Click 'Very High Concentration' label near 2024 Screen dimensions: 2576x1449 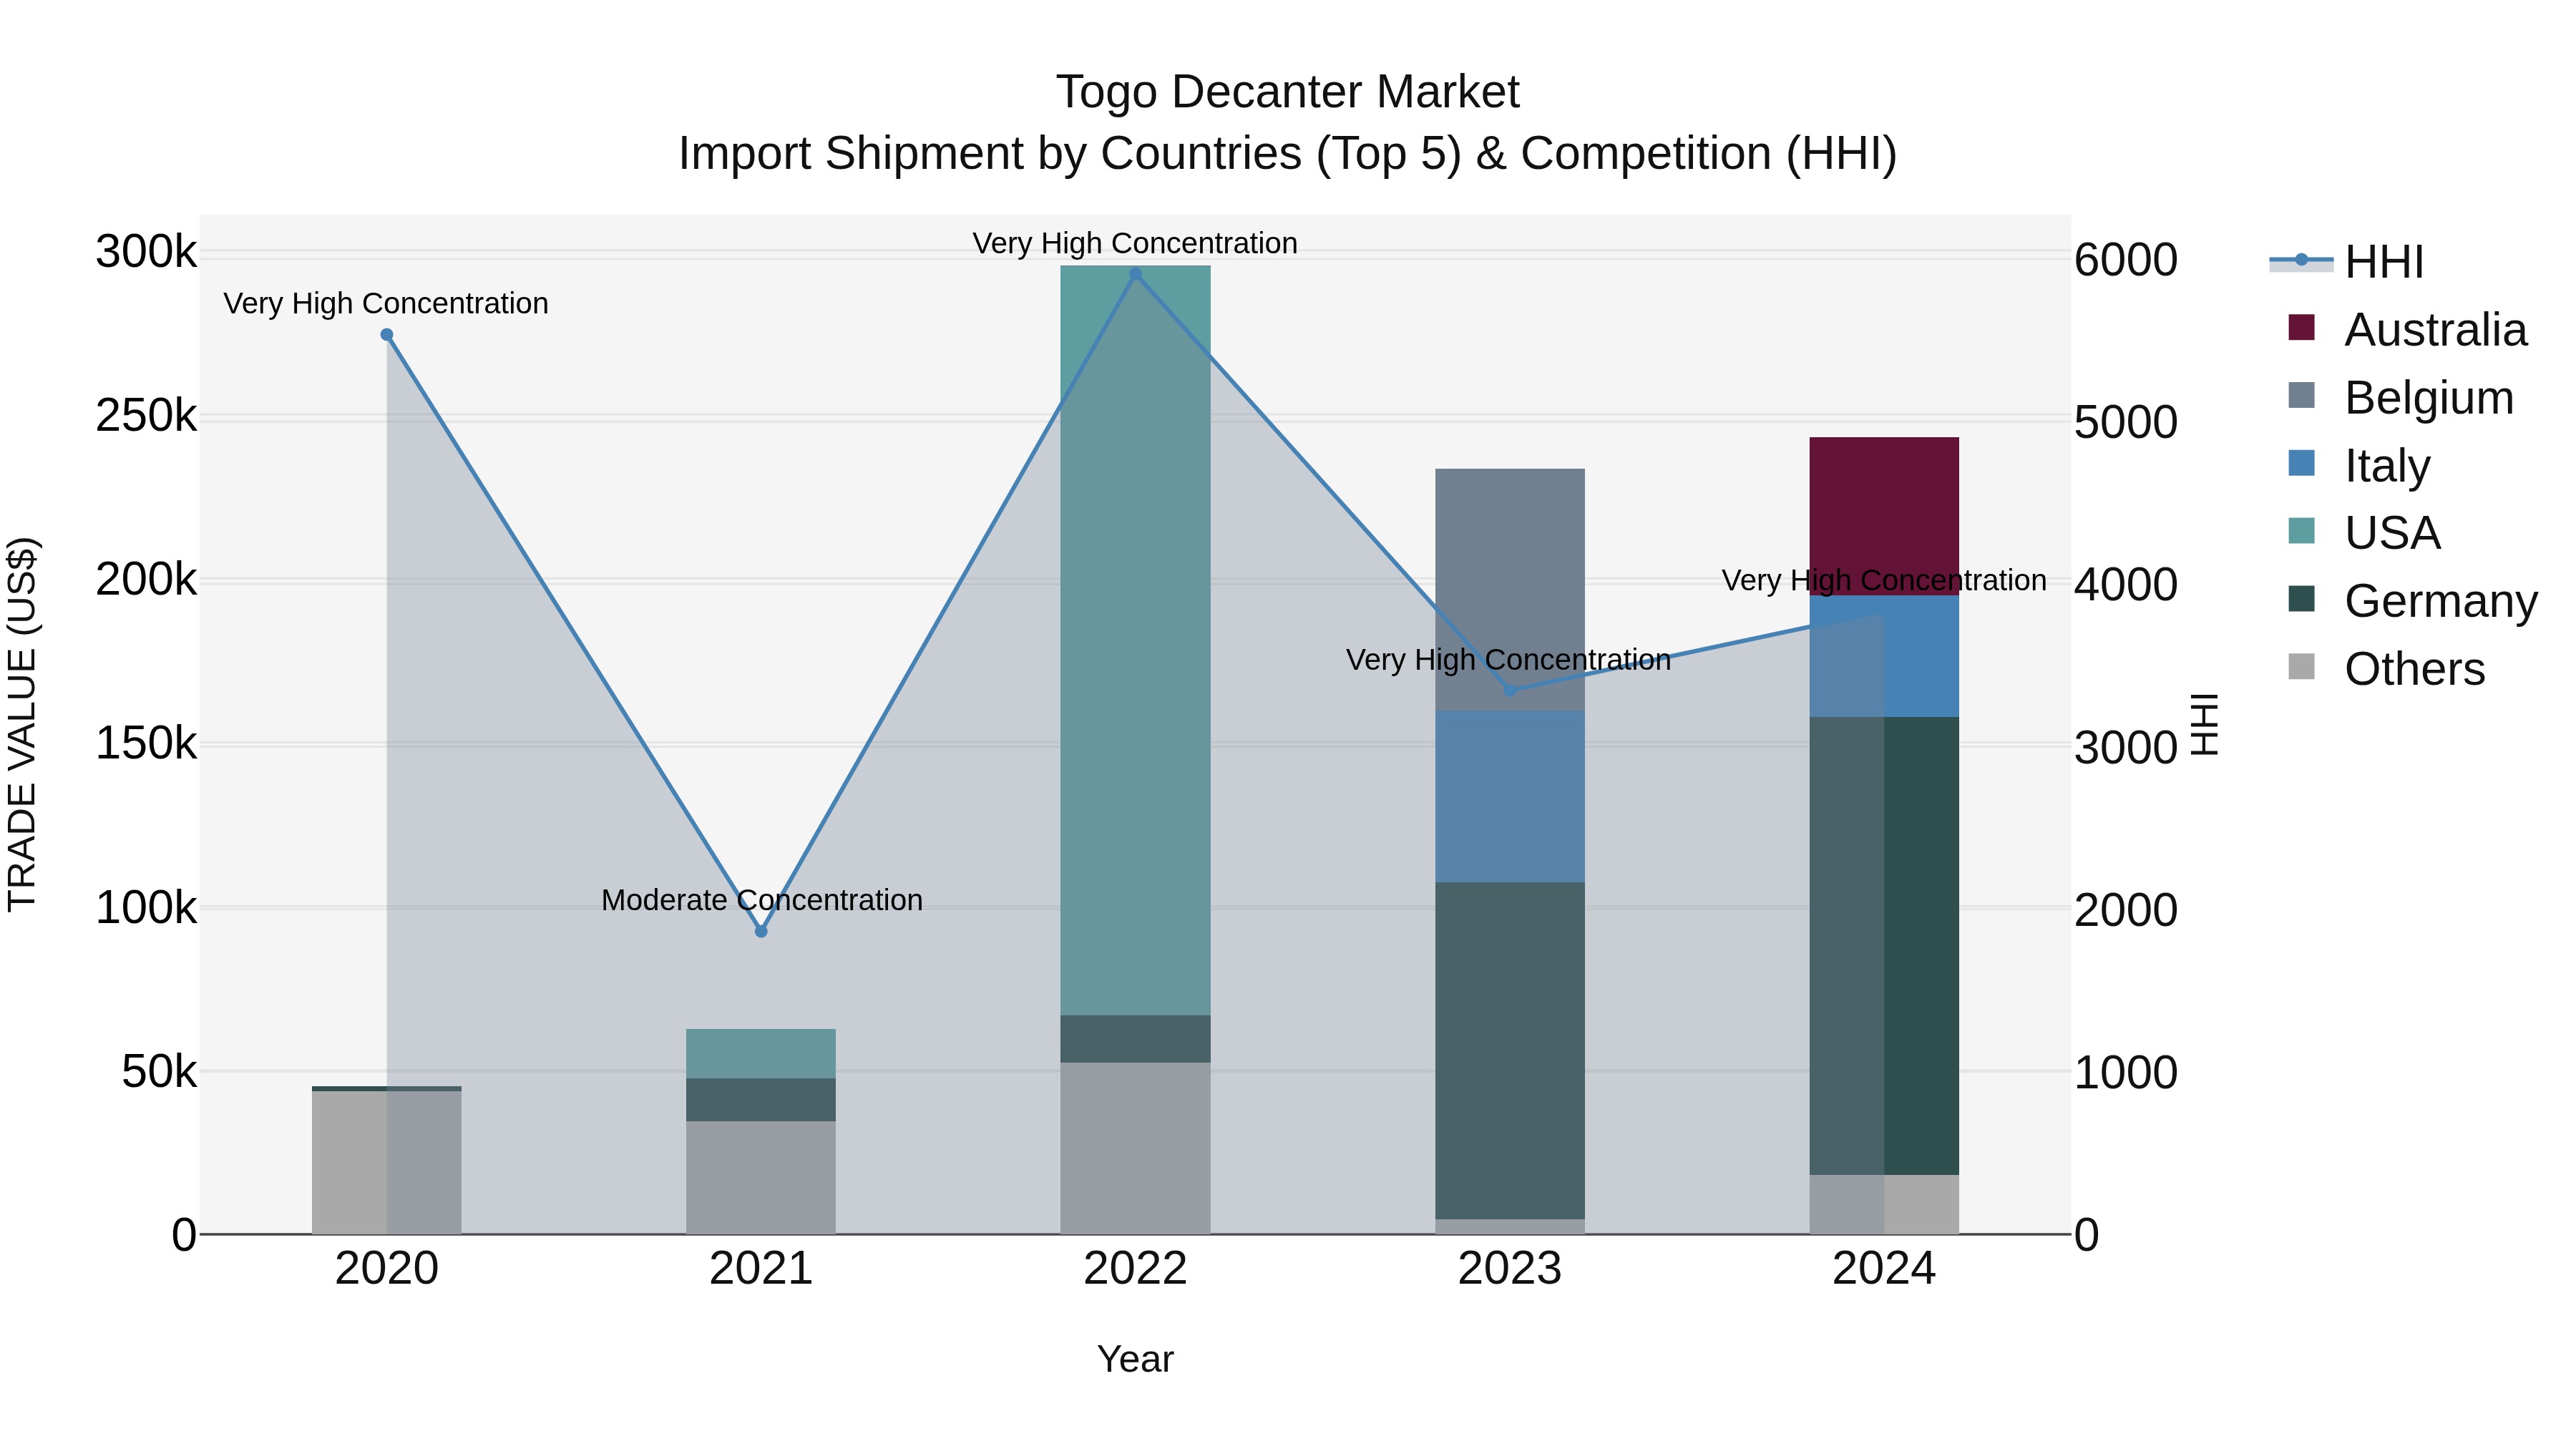tap(1884, 580)
